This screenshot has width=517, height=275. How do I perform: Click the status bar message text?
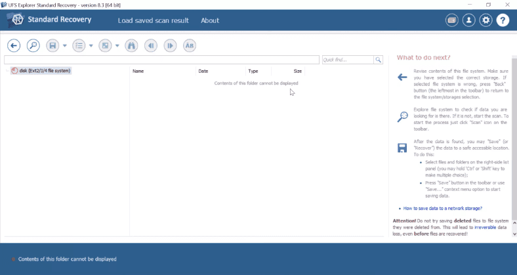click(68, 259)
